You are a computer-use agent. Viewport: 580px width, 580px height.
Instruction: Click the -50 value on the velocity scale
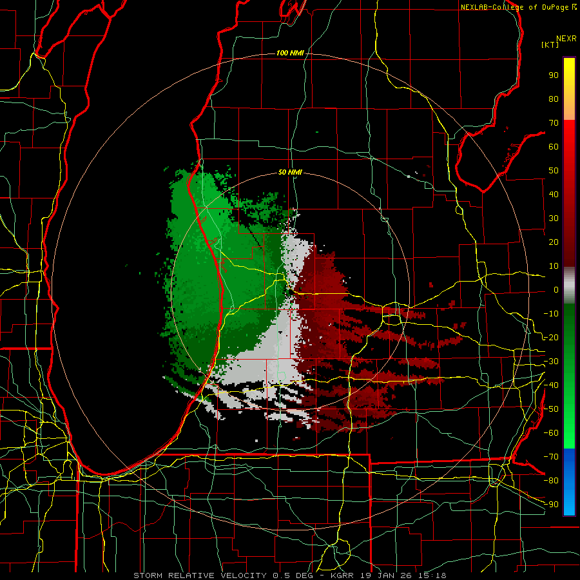551,409
